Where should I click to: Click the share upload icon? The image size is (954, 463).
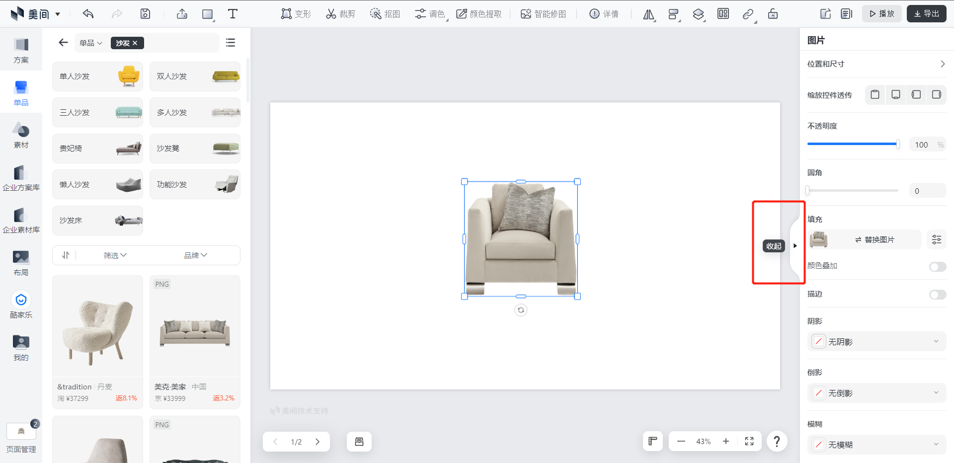pyautogui.click(x=182, y=14)
